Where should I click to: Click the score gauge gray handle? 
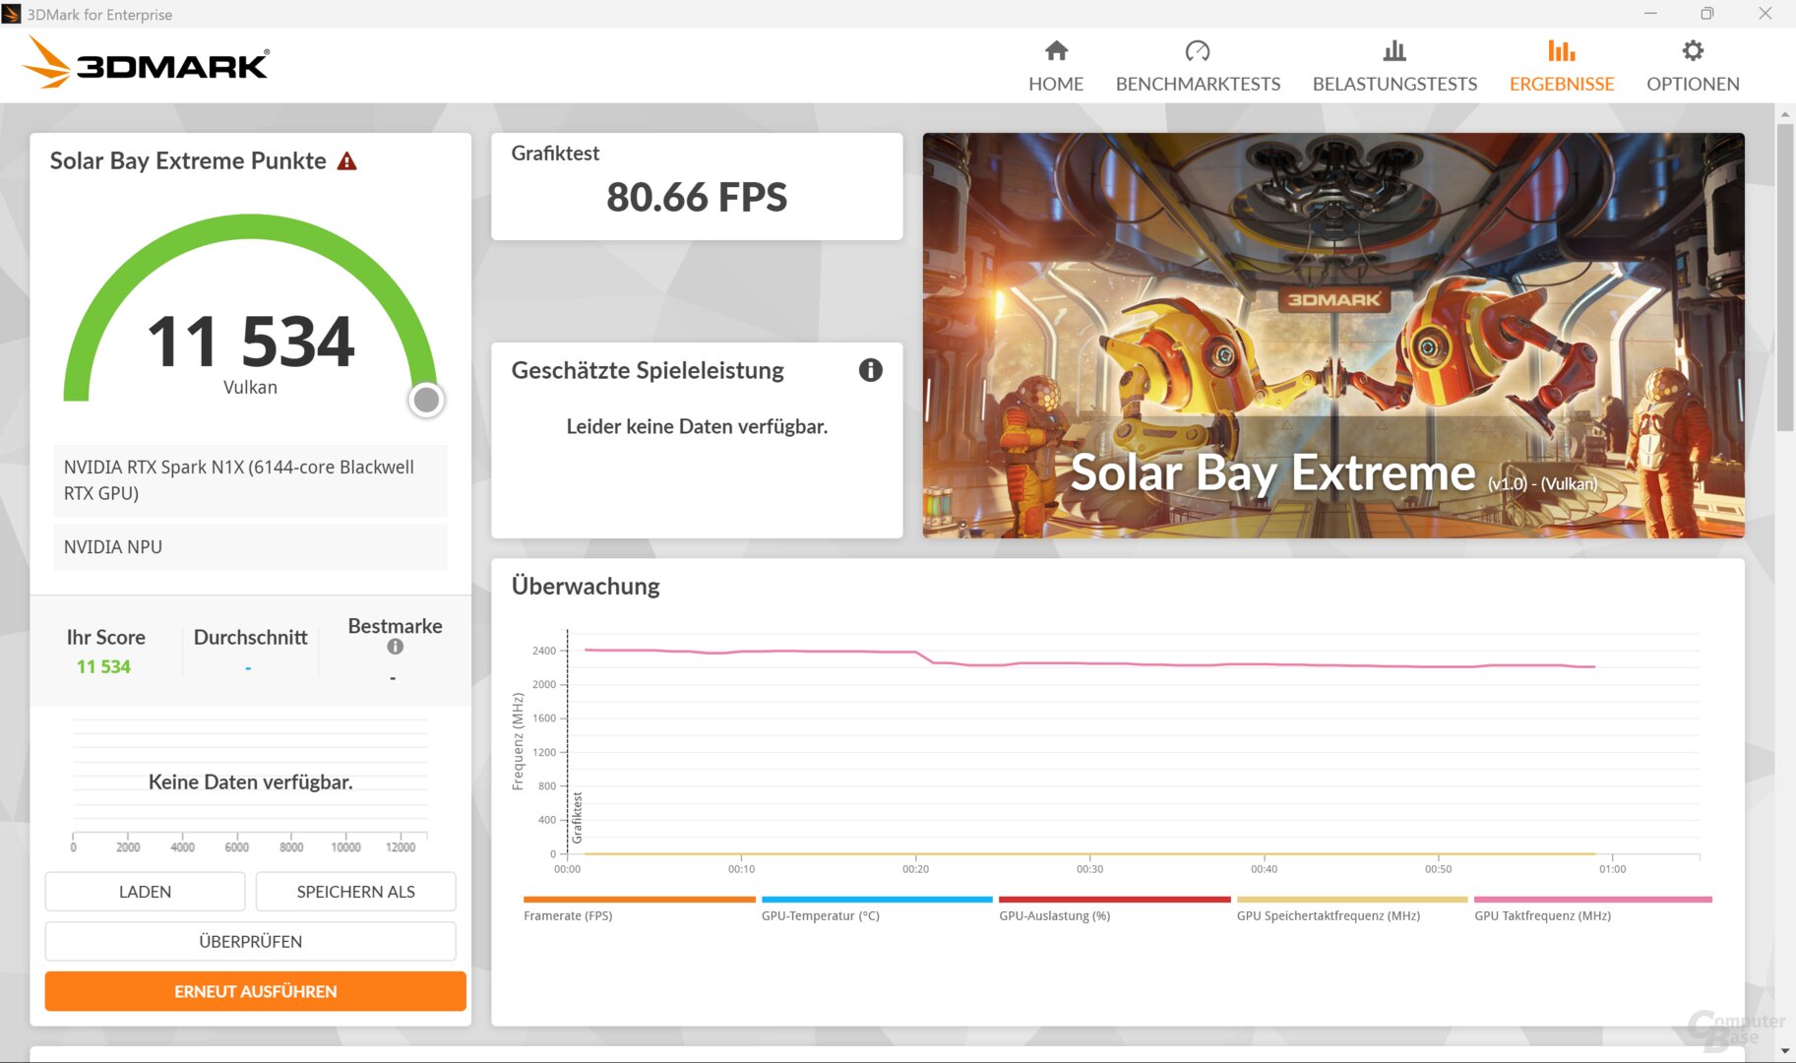tap(426, 400)
